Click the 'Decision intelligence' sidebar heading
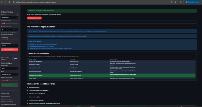The height and width of the screenshot is (107, 202). pos(7,63)
